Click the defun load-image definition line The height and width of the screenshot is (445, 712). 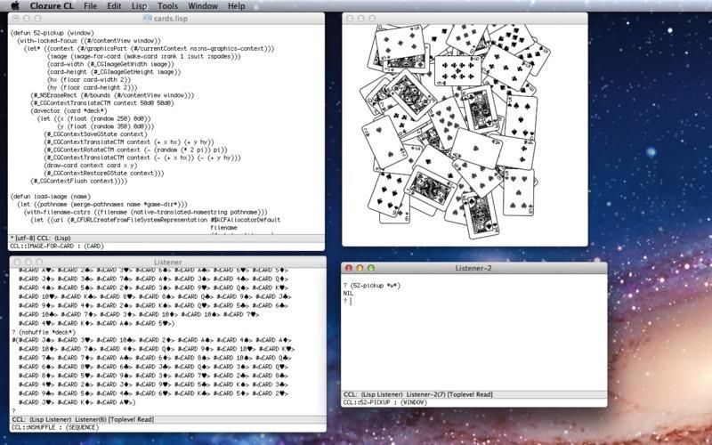51,195
